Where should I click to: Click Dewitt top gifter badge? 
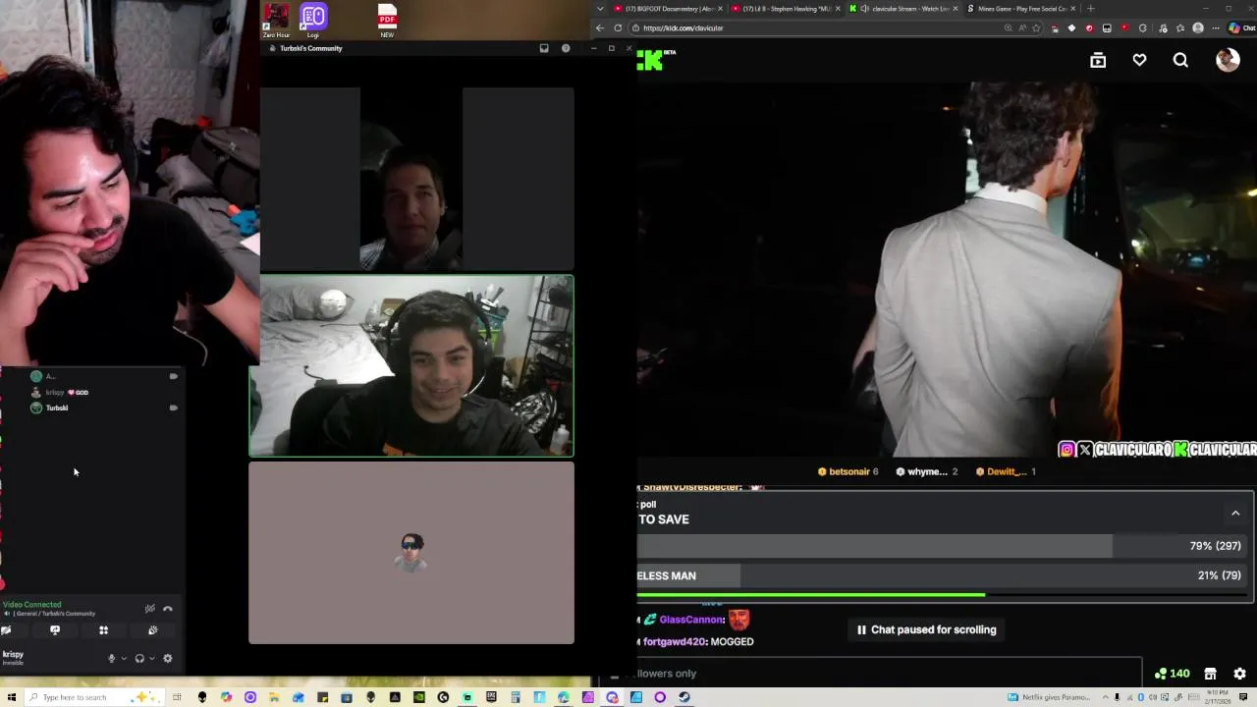pos(1006,471)
